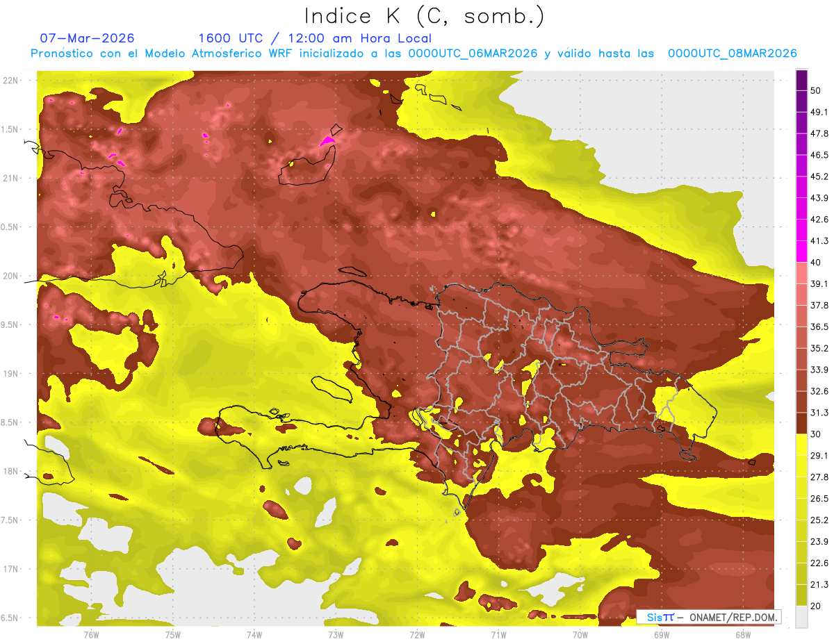Click the colorbar value "26.5"
This screenshot has width=834, height=644.
pos(819,498)
